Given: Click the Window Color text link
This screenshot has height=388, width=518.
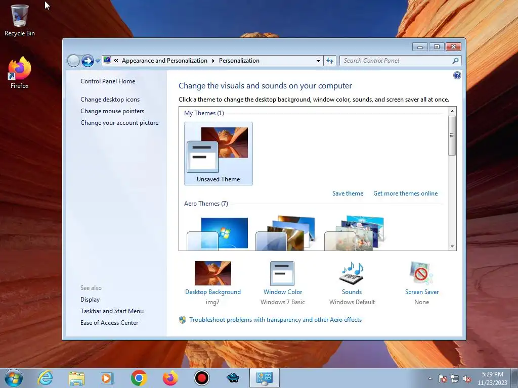Looking at the screenshot, I should 283,292.
